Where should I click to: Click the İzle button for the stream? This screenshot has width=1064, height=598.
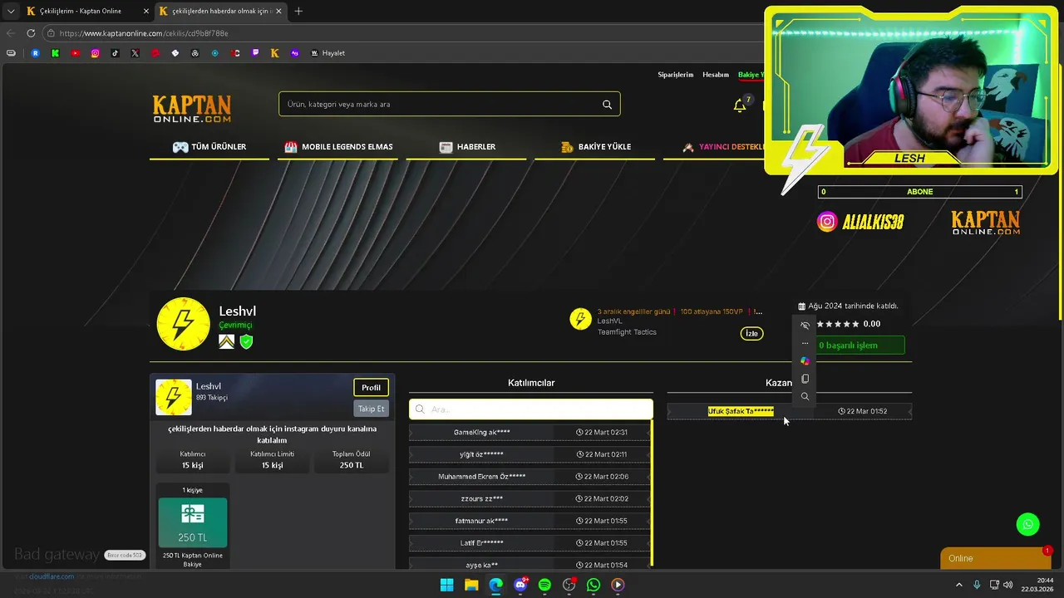point(751,334)
